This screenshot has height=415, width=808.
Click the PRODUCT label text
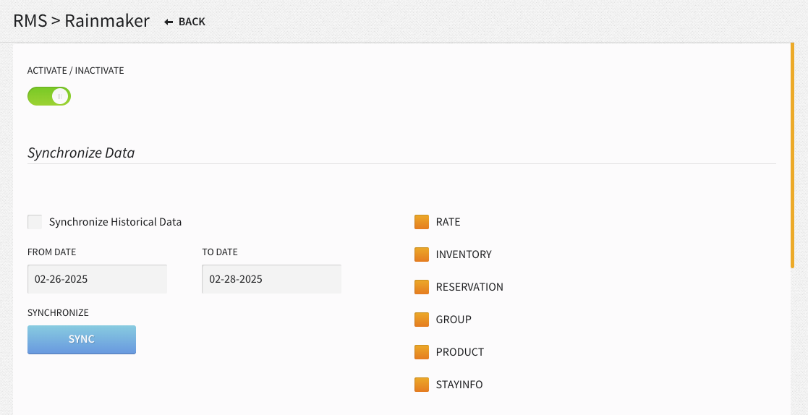click(459, 352)
